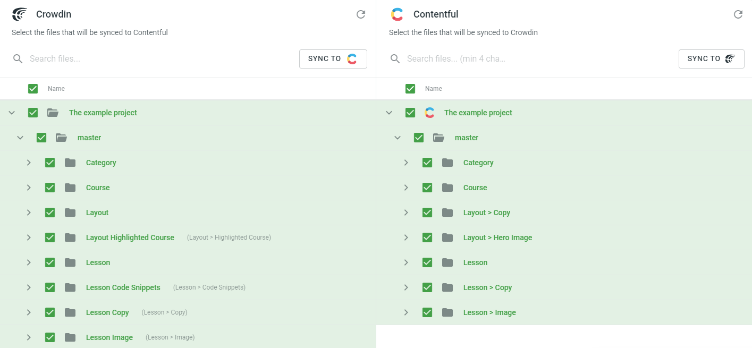Select 'Lesson Copy' folder name in Crowdin
752x348 pixels.
pyautogui.click(x=107, y=312)
